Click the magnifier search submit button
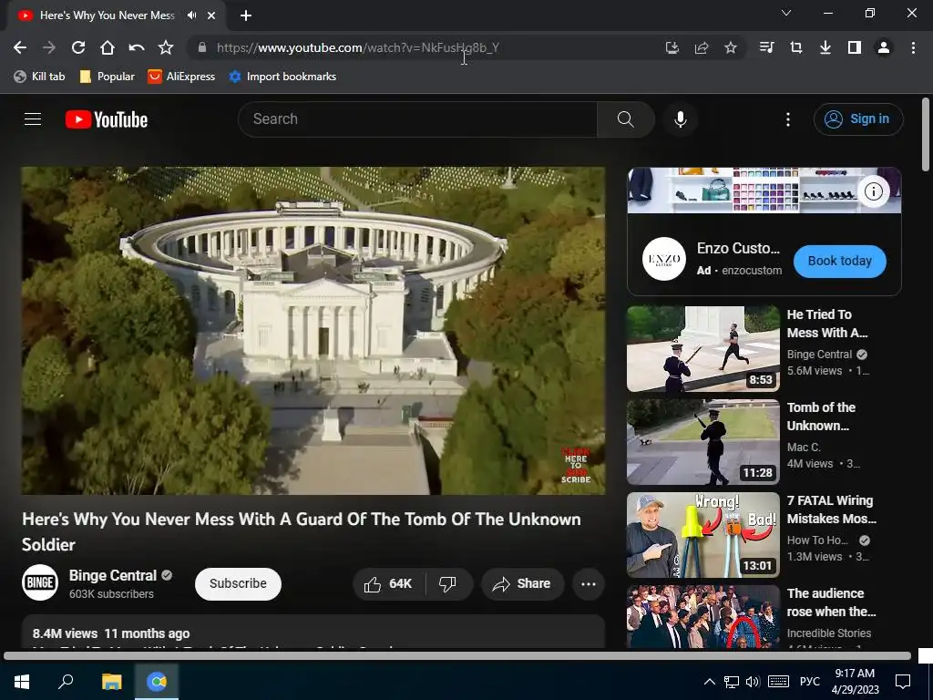 [x=625, y=119]
